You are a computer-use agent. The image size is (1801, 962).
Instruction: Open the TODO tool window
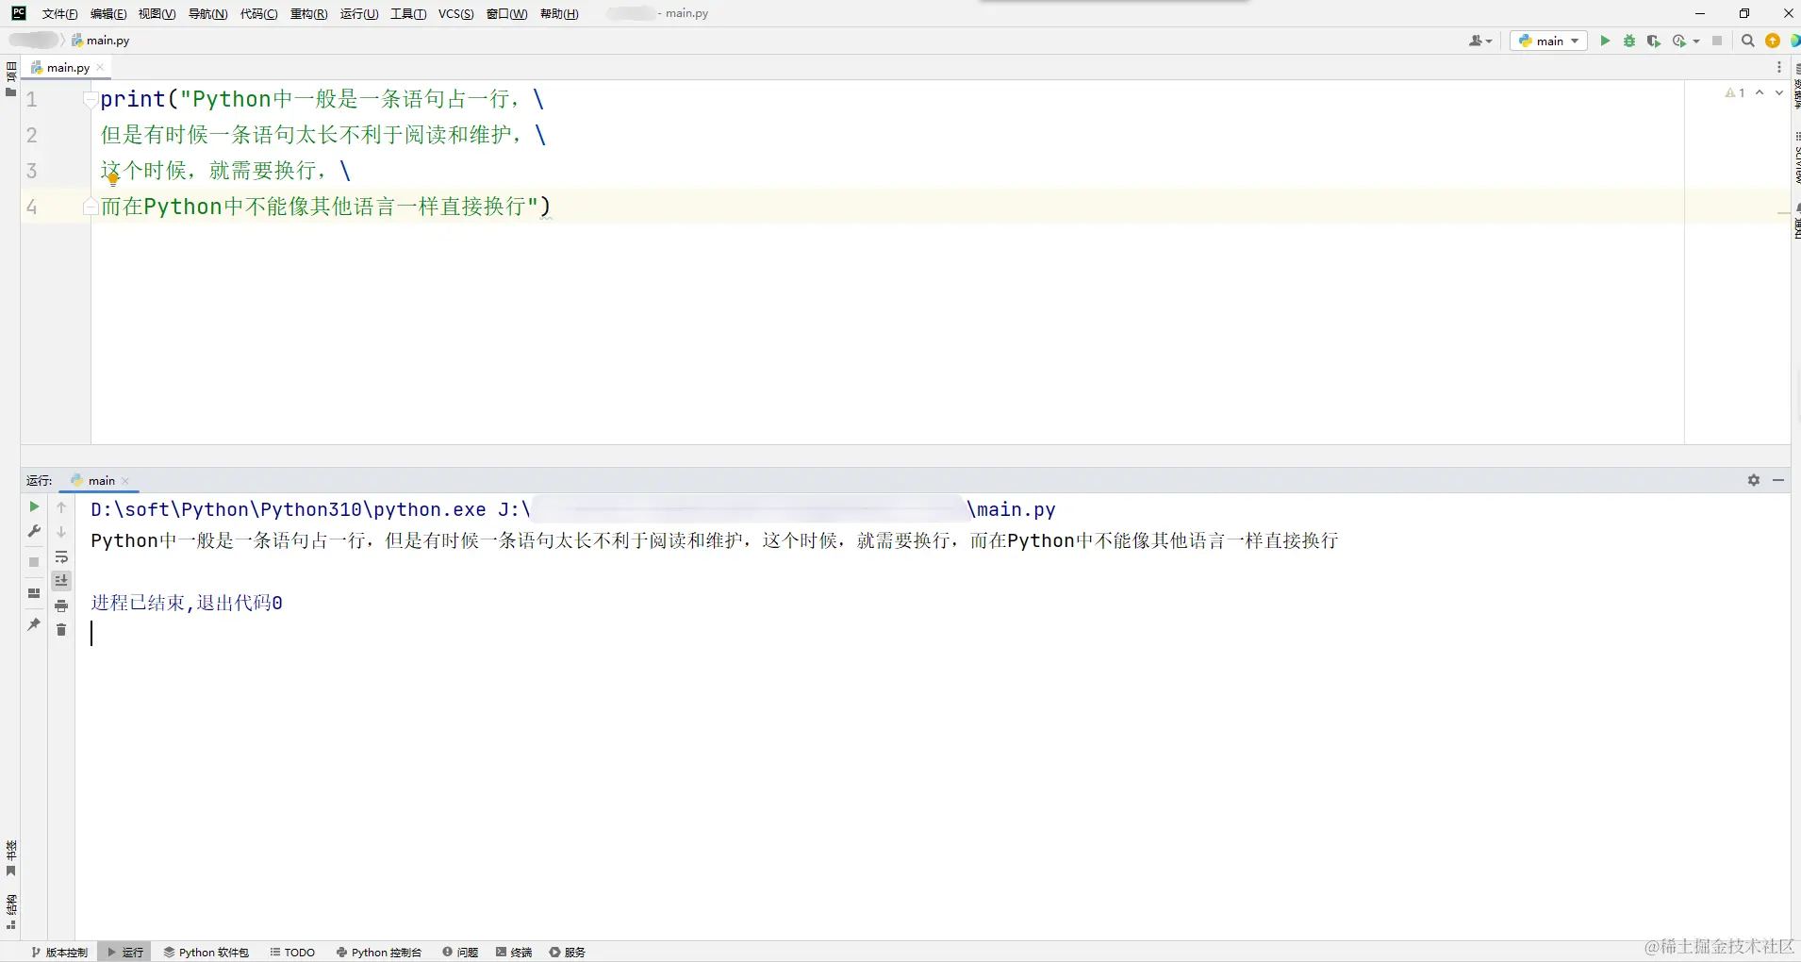(x=292, y=952)
